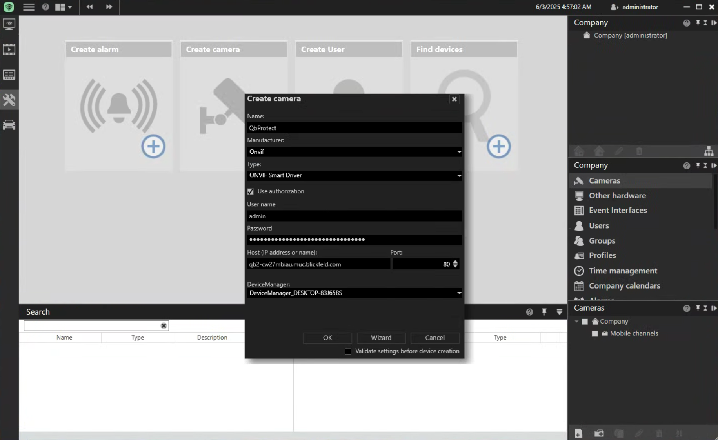Image resolution: width=718 pixels, height=440 pixels.
Task: Open the Type dropdown ONVIF Smart Driver
Action: click(459, 176)
